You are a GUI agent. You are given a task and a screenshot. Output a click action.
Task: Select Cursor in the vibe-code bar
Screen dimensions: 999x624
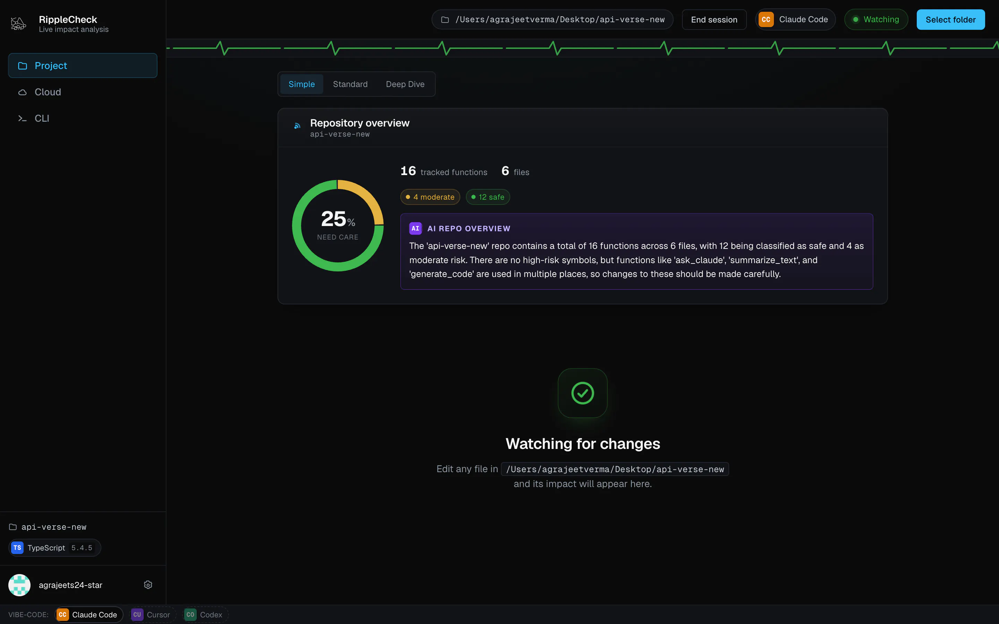pos(152,615)
